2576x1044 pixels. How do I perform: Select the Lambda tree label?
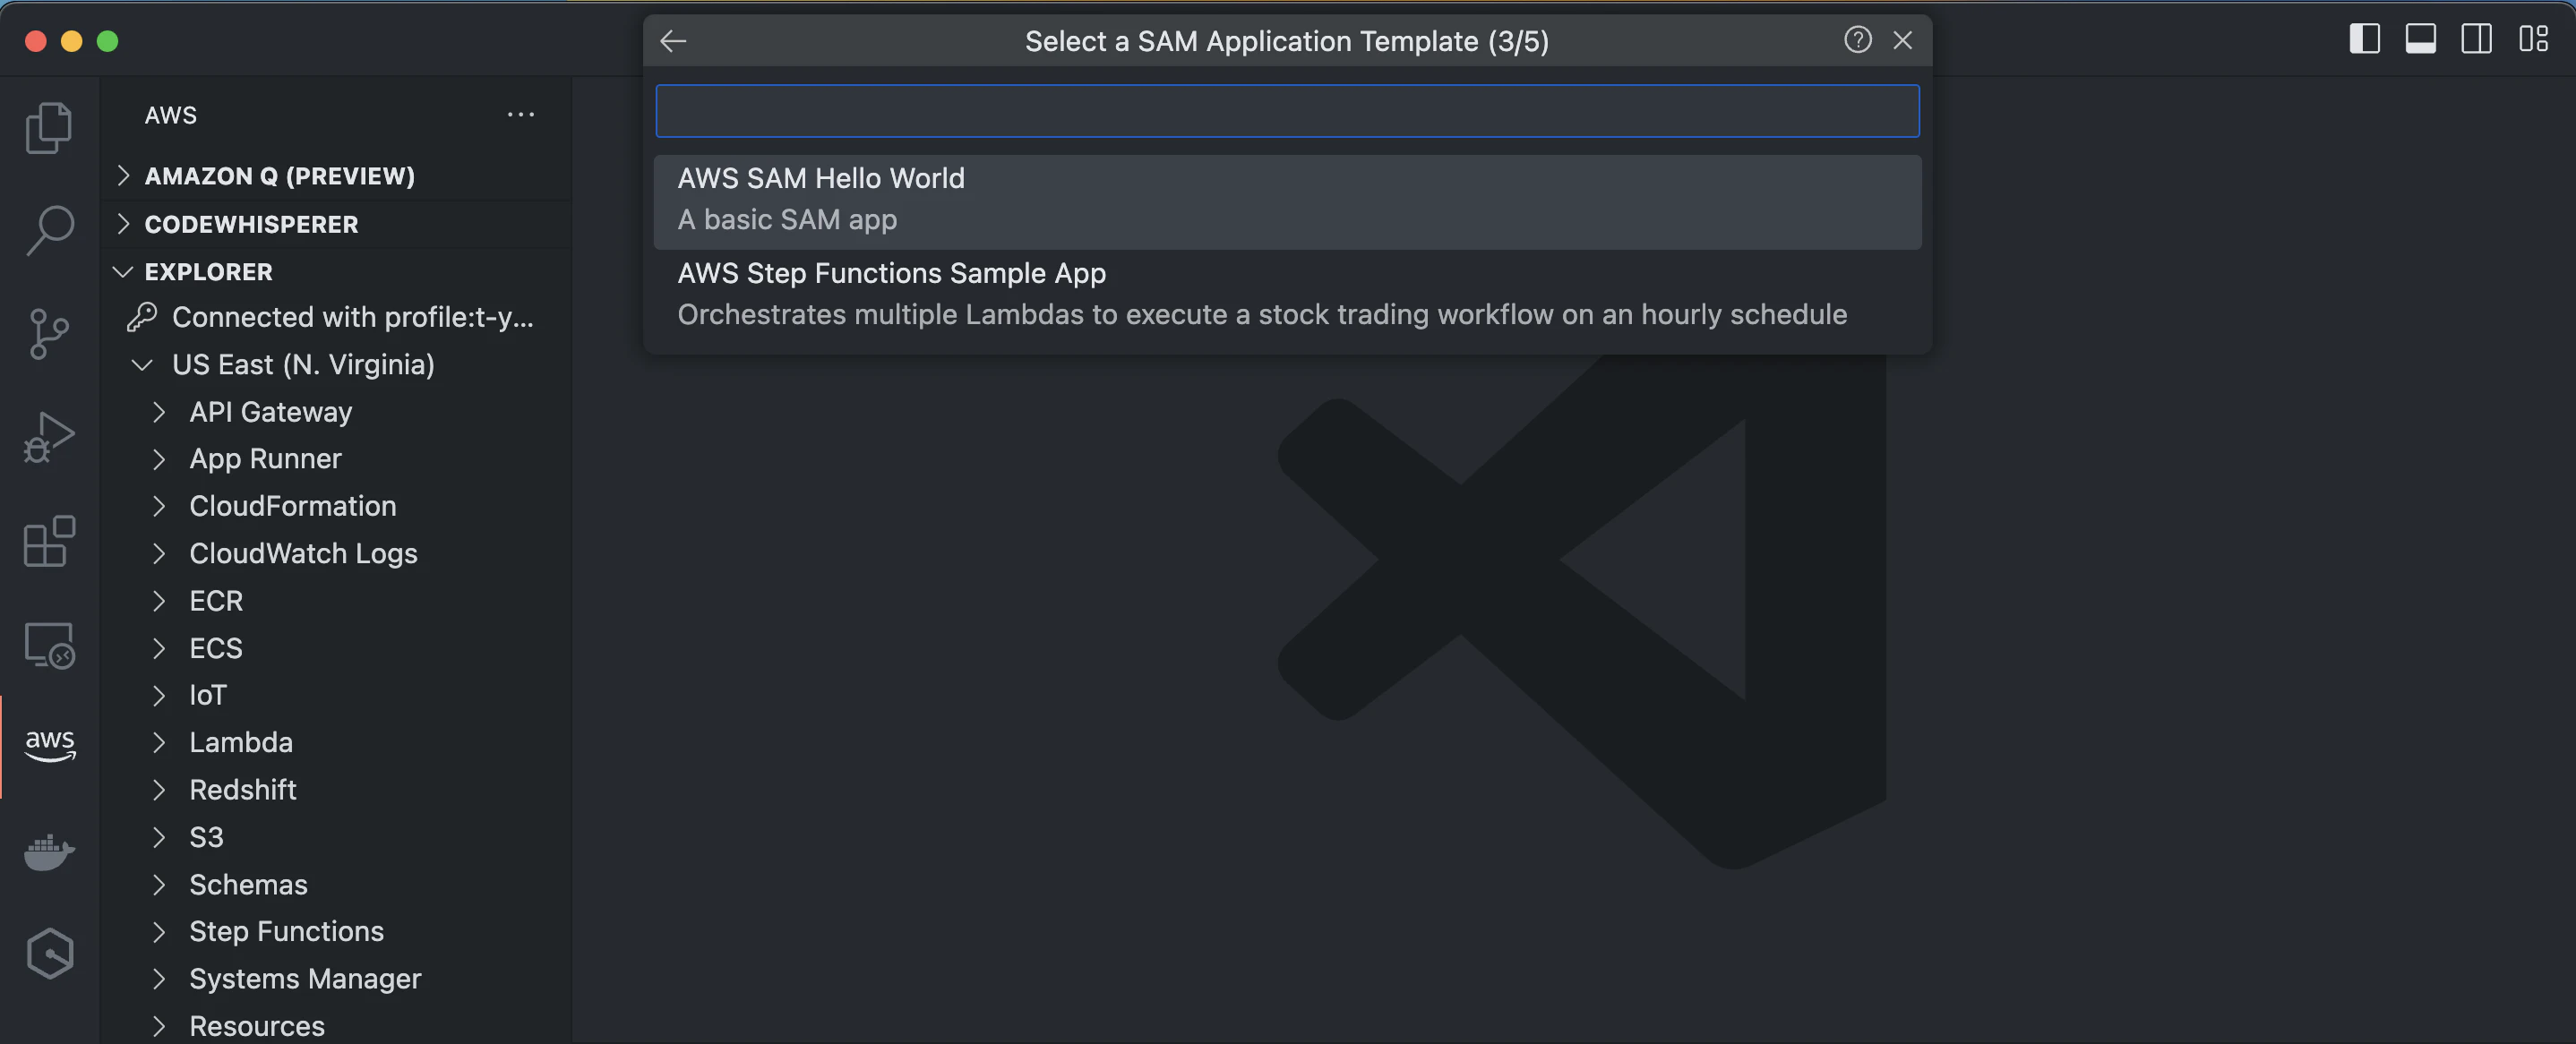coord(241,742)
